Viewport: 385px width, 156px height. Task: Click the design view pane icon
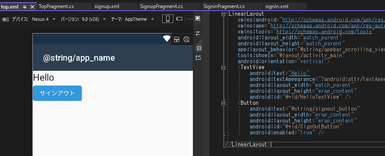tap(198, 18)
